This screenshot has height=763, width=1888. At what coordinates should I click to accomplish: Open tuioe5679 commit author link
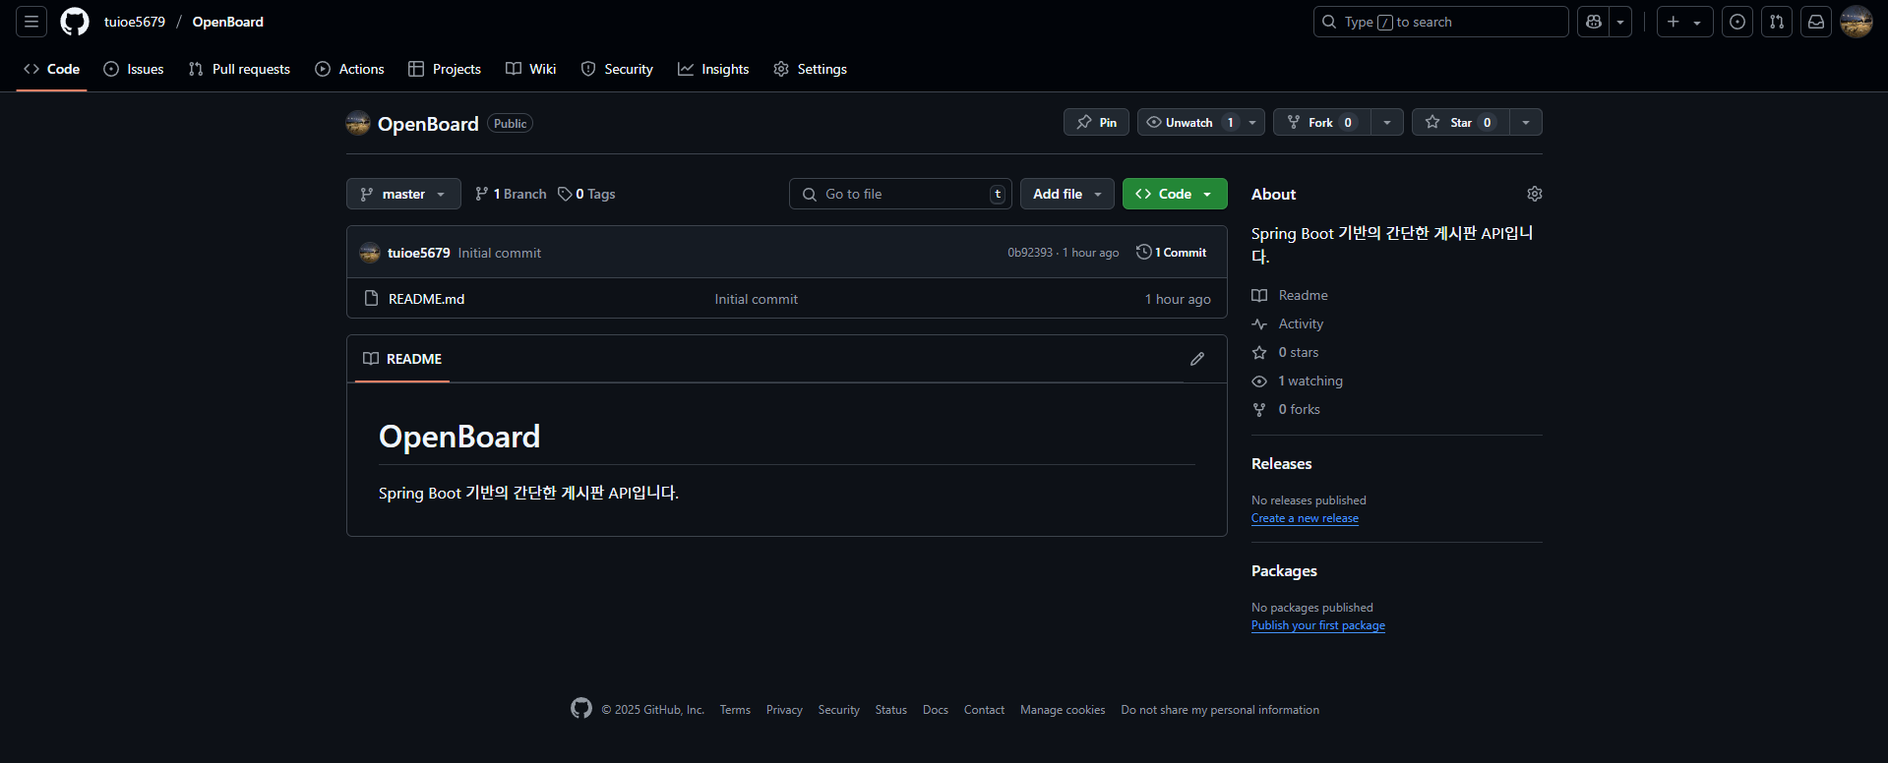point(418,253)
